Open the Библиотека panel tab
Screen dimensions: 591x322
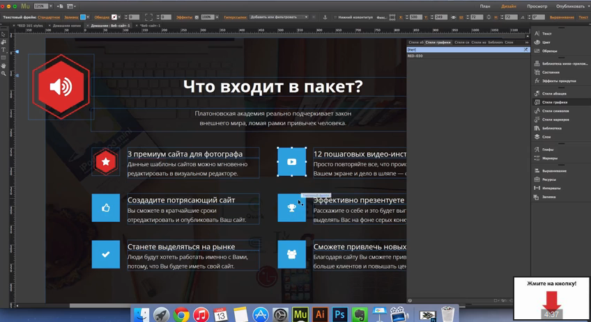(x=496, y=42)
